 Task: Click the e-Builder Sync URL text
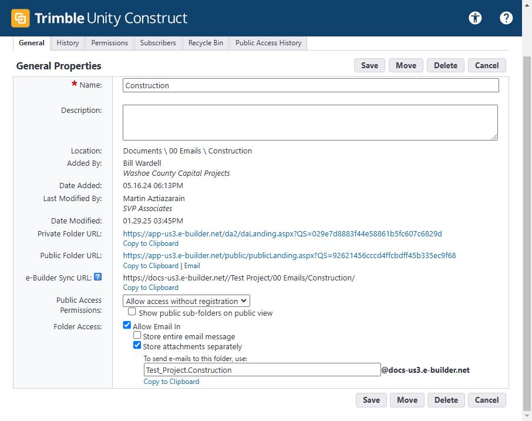239,278
